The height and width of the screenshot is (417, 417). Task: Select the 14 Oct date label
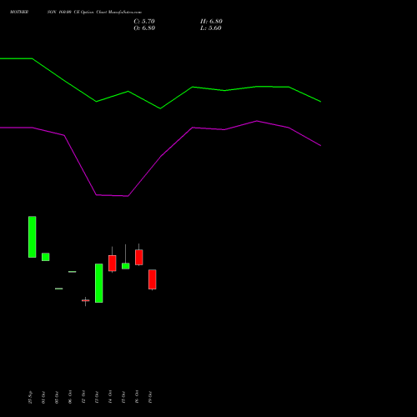(x=110, y=397)
